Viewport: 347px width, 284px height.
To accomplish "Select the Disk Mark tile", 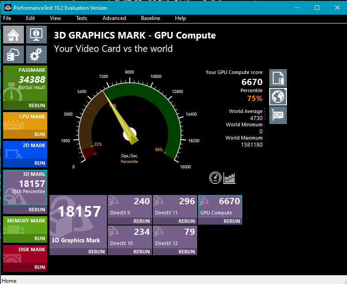I will [x=25, y=254].
